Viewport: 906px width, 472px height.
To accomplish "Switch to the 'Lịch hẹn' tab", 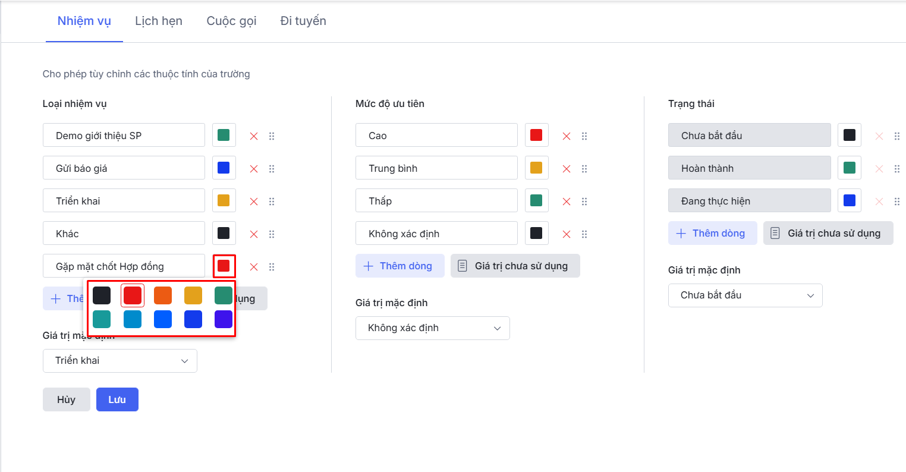I will [159, 21].
